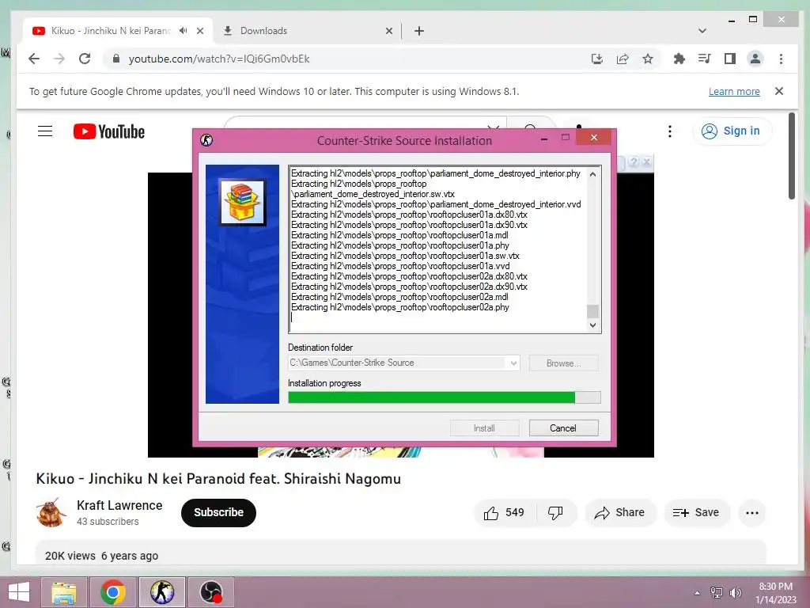Dismiss the Chrome update notification bar
The image size is (810, 608).
tap(779, 91)
